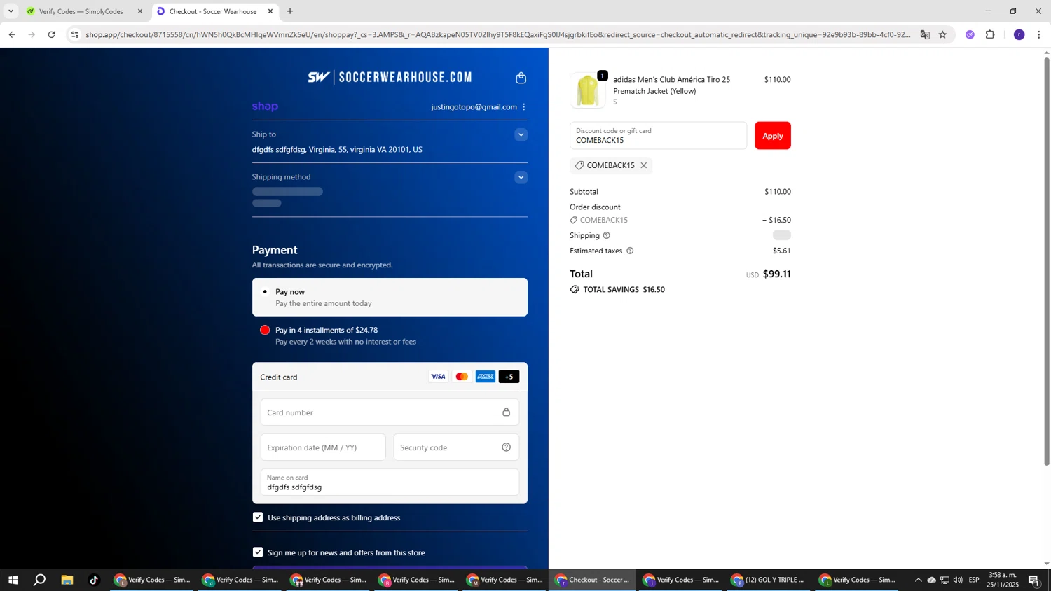Open the shopping bag cart icon
The width and height of the screenshot is (1051, 591).
[x=521, y=78]
